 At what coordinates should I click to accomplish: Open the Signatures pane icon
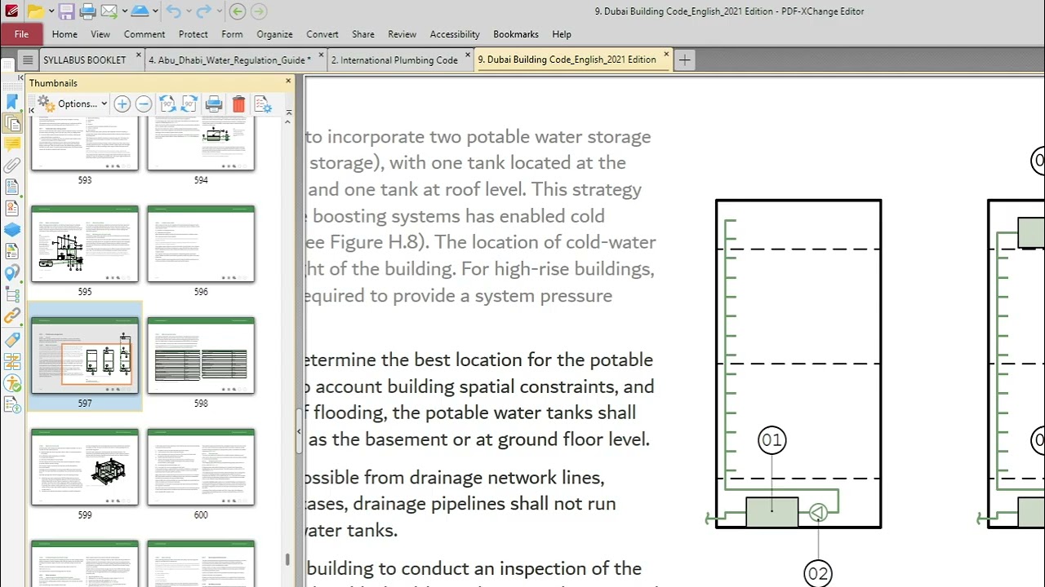click(12, 208)
